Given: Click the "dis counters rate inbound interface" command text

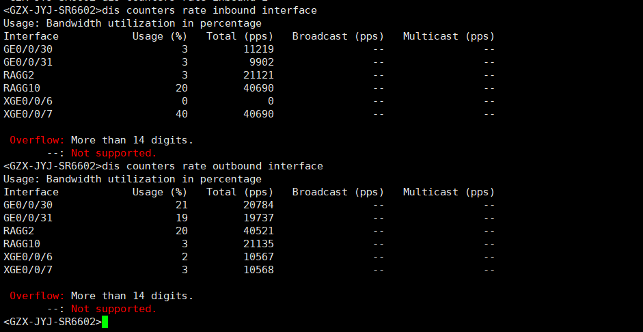Looking at the screenshot, I should point(209,10).
